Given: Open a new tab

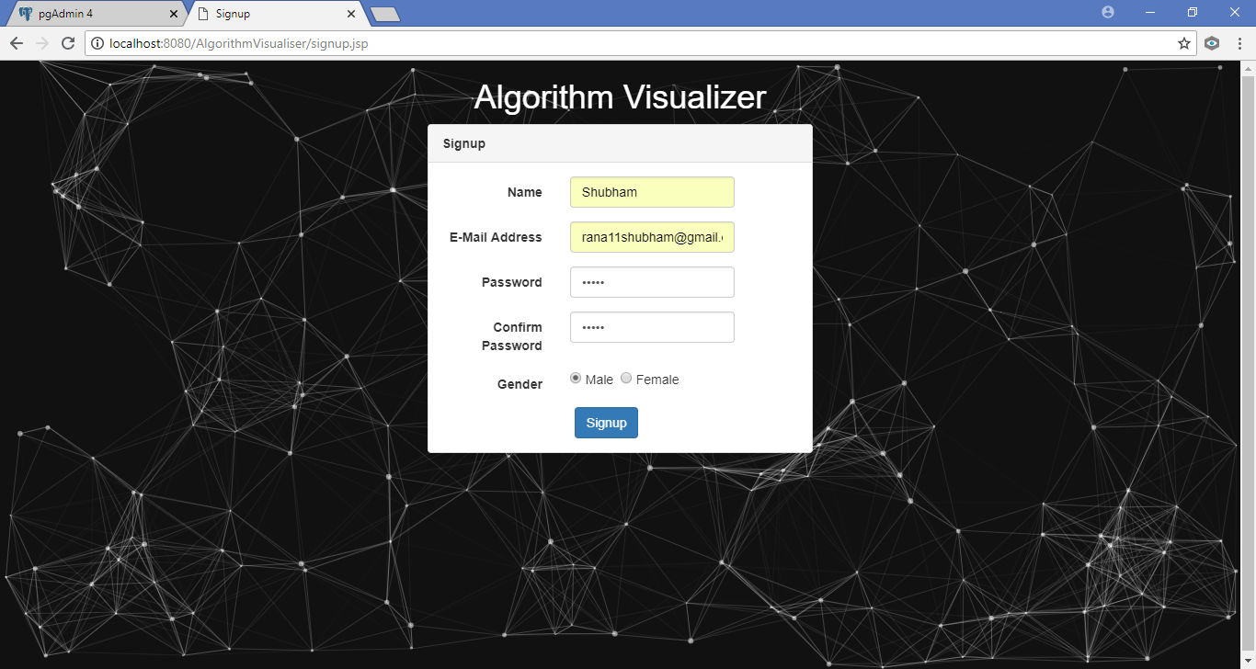Looking at the screenshot, I should coord(385,14).
